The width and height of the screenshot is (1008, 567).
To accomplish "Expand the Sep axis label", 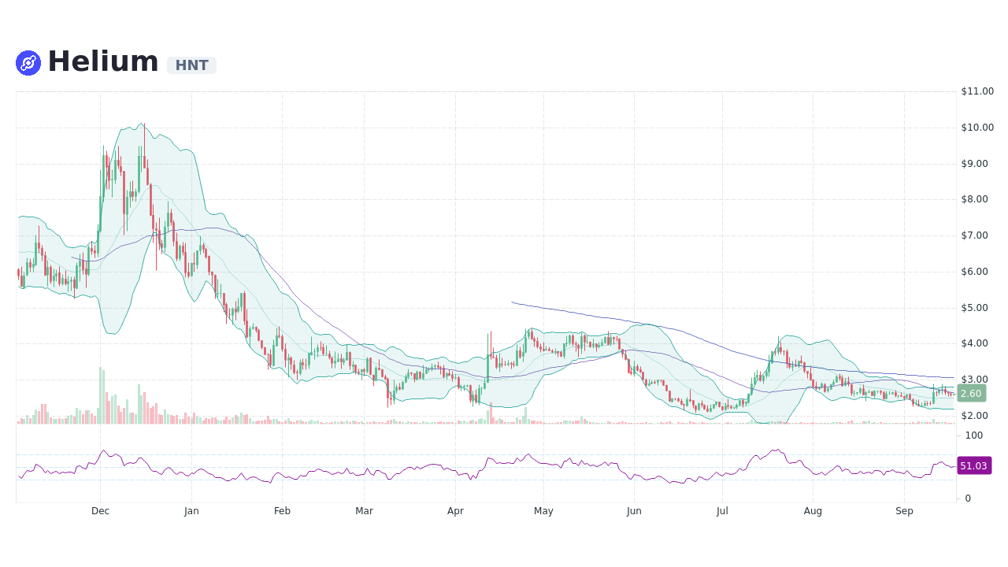I will tap(904, 510).
